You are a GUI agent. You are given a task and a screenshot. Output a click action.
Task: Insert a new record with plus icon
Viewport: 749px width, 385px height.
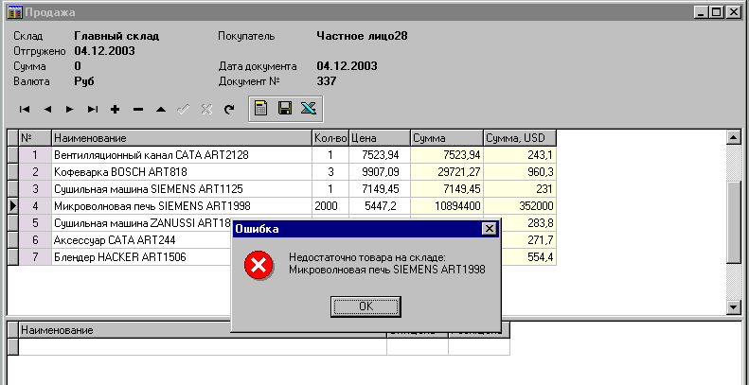[116, 109]
